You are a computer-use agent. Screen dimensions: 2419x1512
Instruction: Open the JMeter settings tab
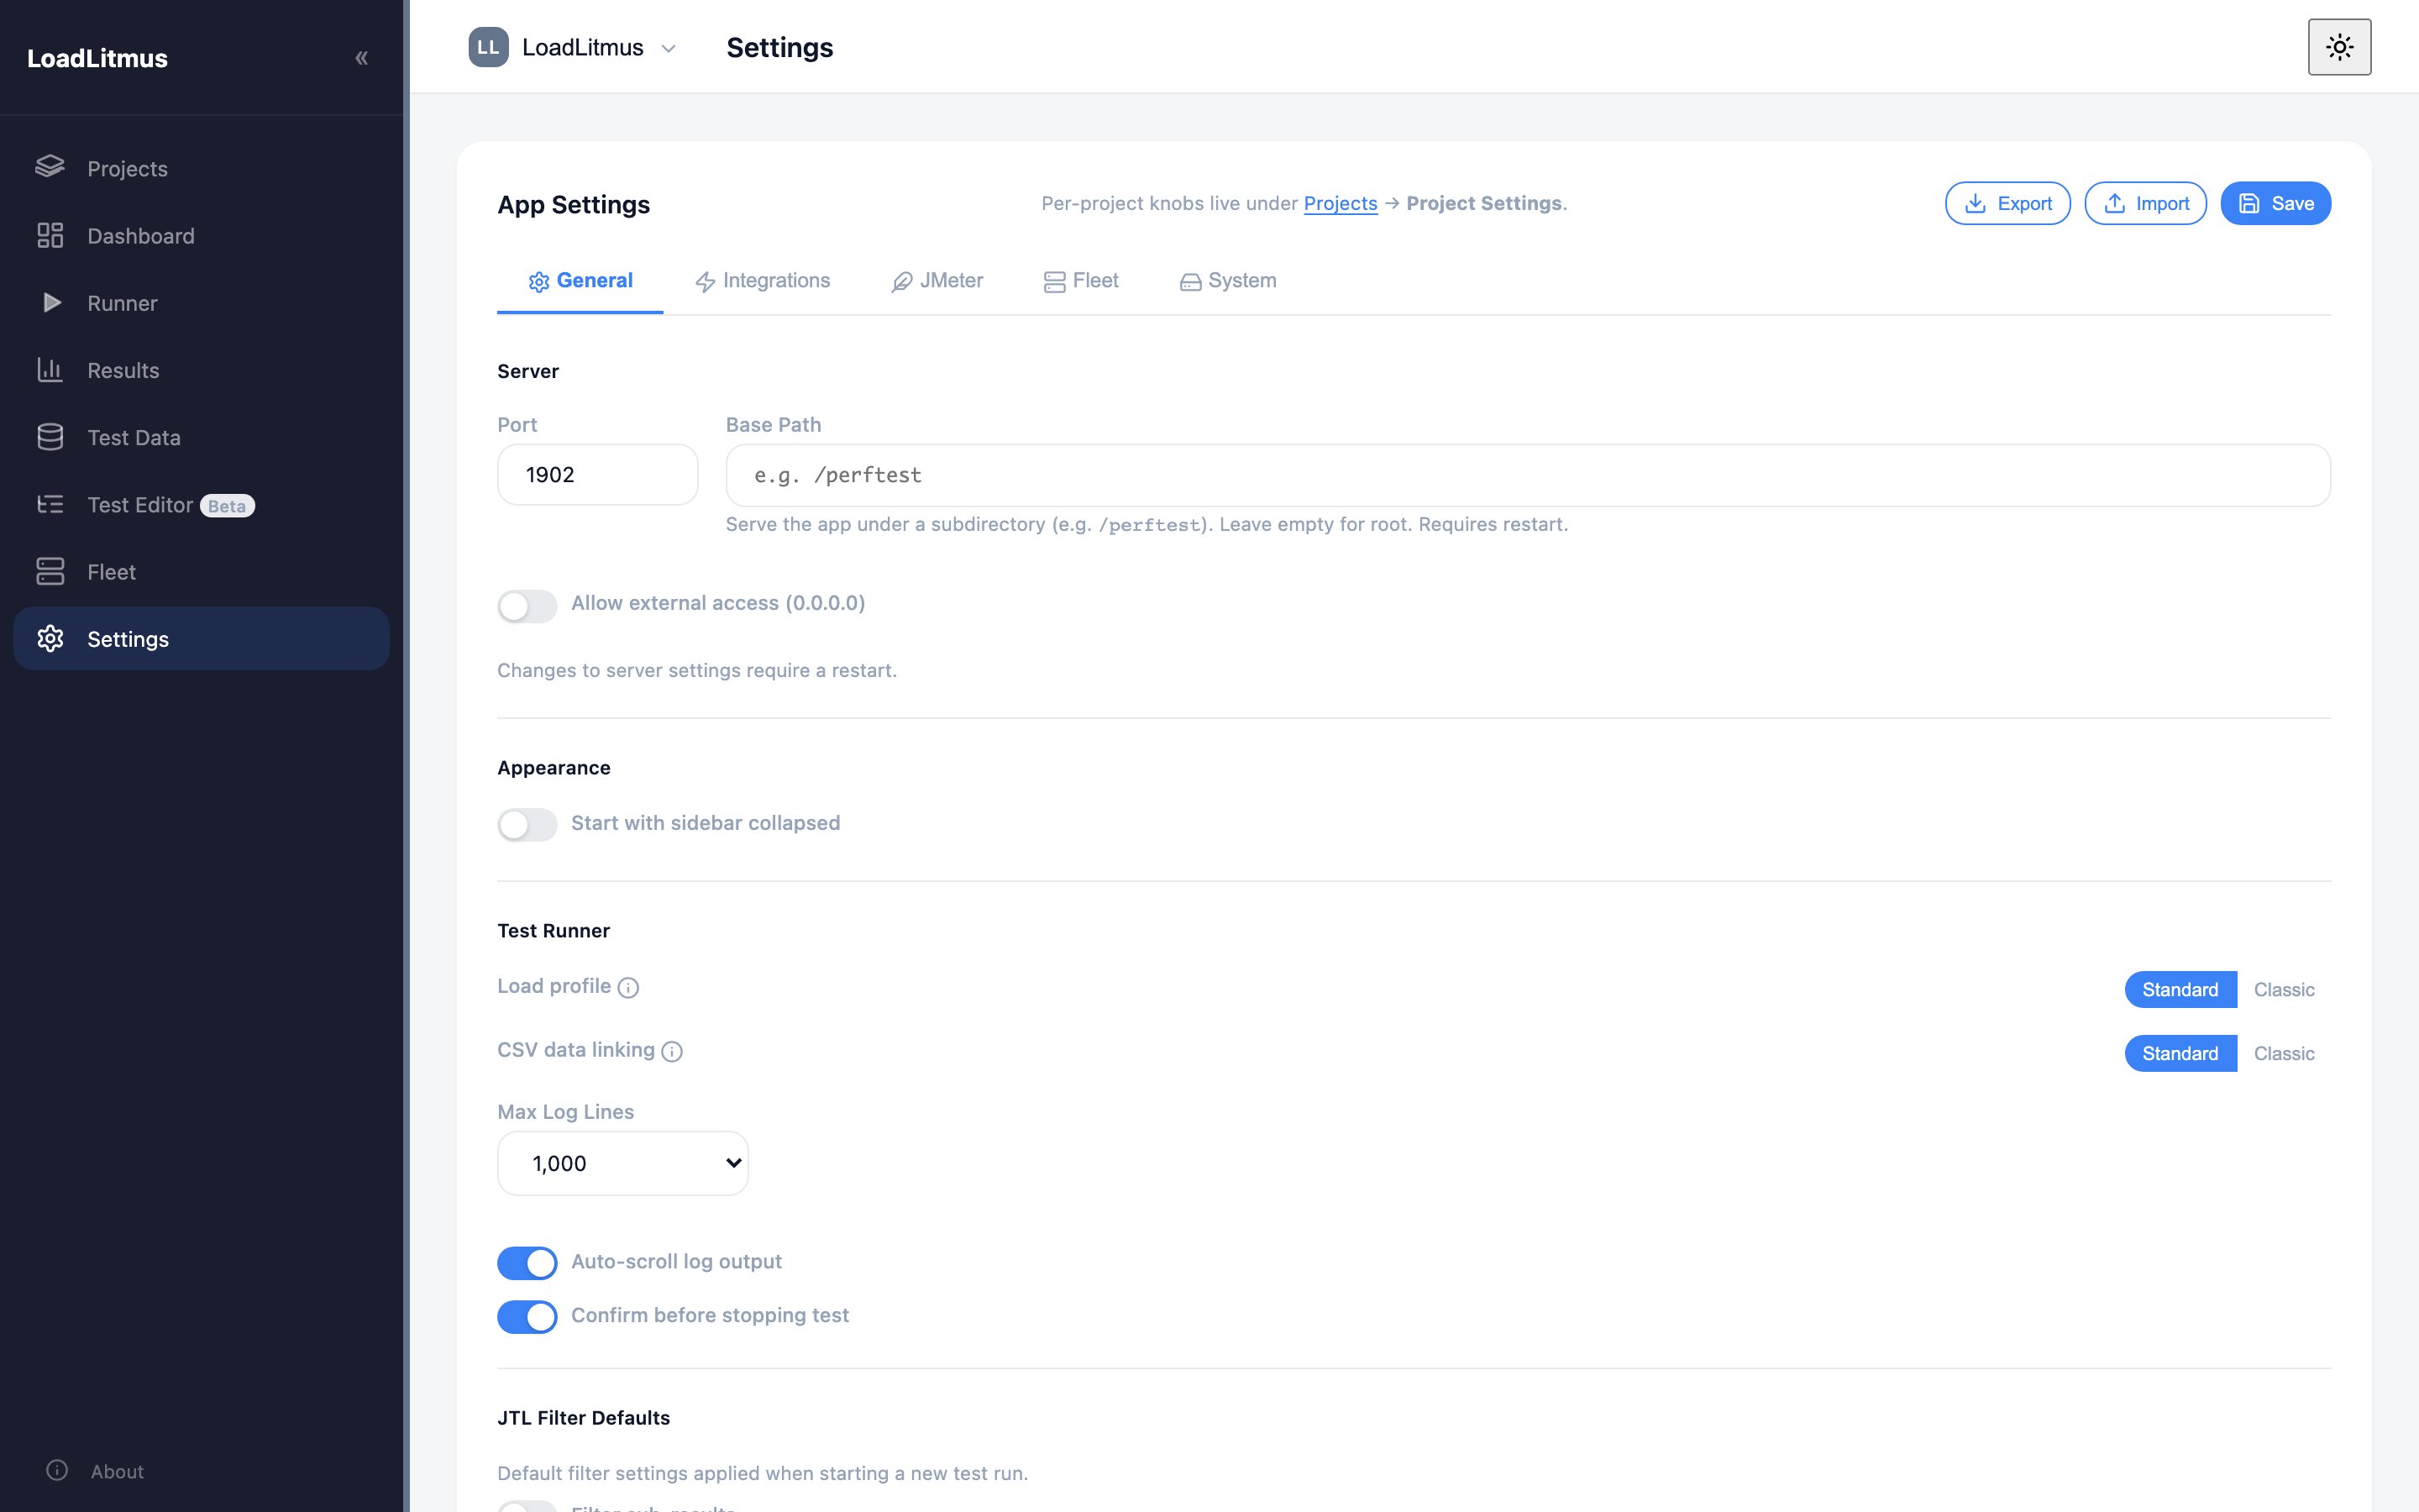[x=937, y=281]
